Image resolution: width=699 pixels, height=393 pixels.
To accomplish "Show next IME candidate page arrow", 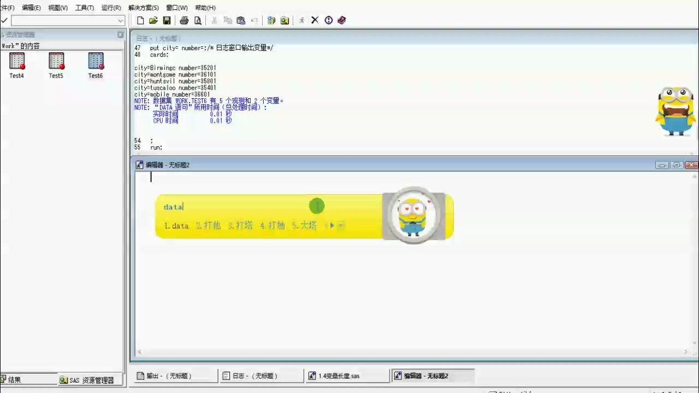I will (331, 225).
